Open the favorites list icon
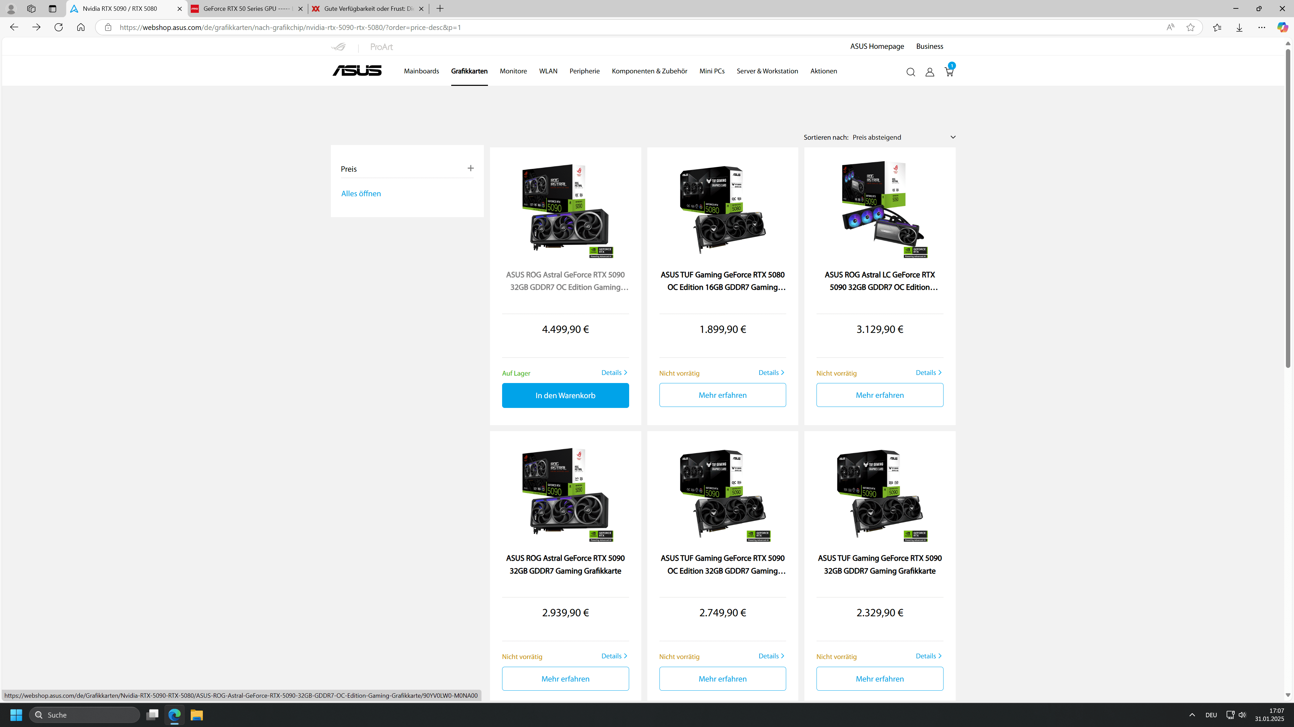Screen dimensions: 1294x727 tap(1217, 27)
